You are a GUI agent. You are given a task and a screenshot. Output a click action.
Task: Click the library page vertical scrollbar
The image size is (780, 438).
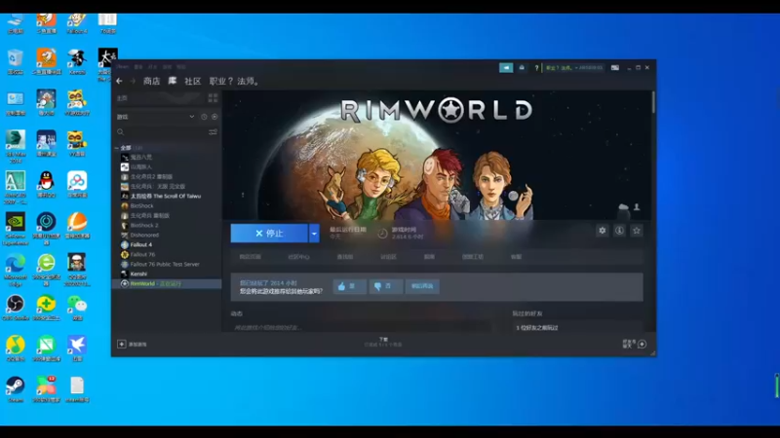(653, 102)
